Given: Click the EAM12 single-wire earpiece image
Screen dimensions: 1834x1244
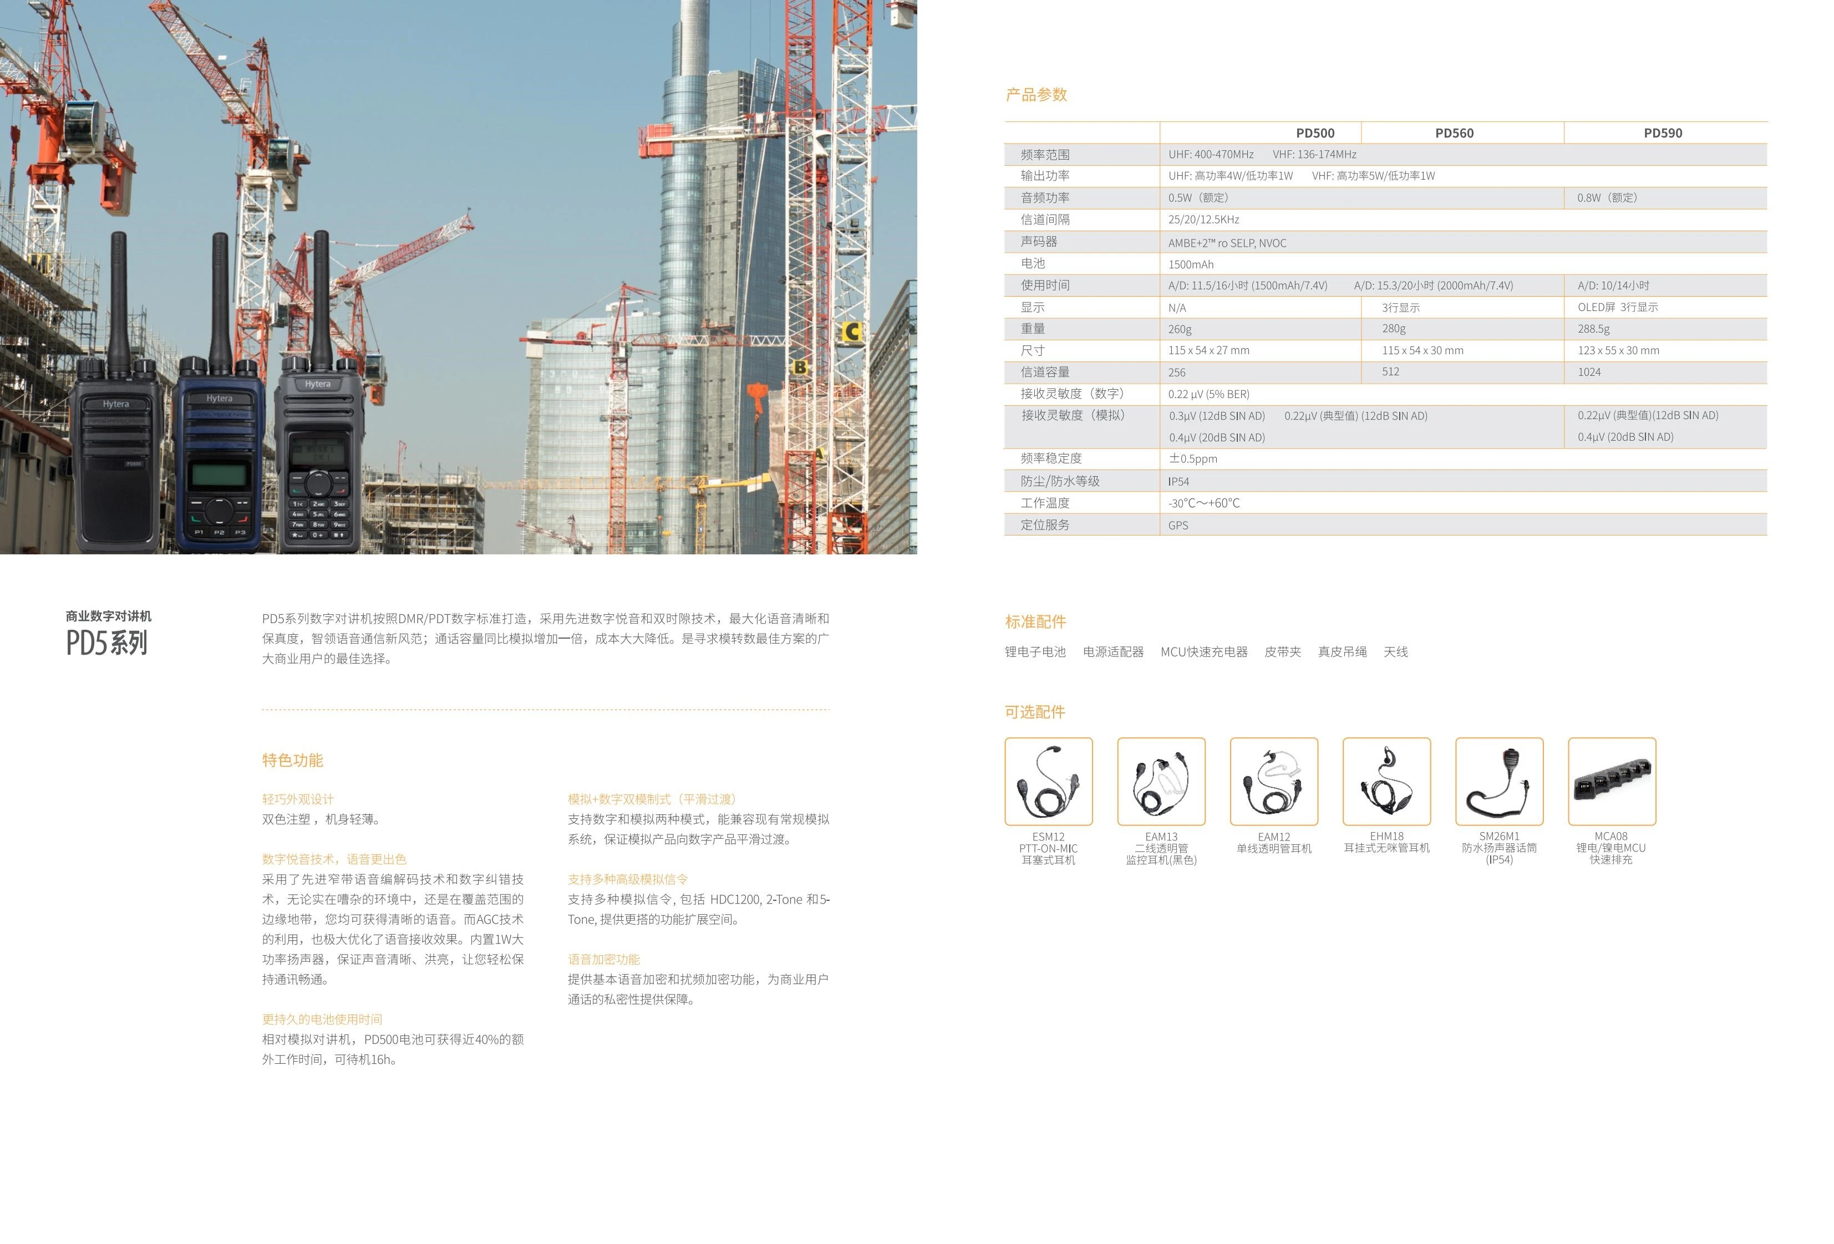Looking at the screenshot, I should (1274, 781).
